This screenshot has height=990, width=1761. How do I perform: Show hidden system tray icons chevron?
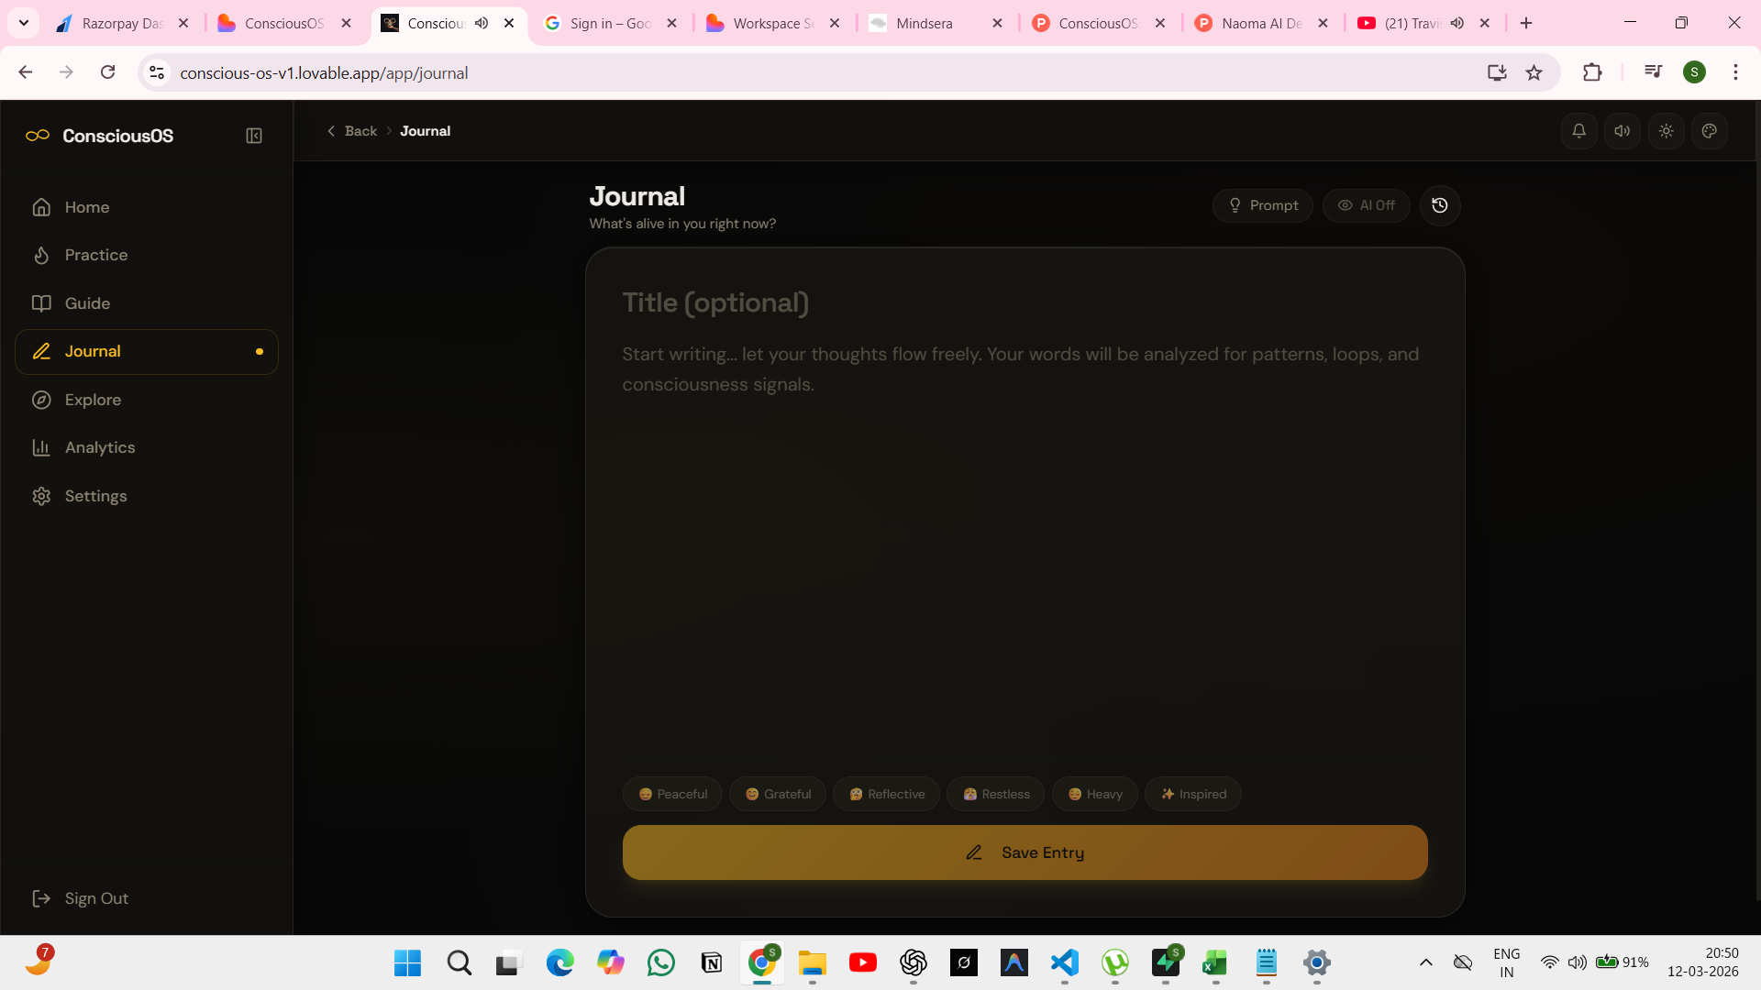(1425, 962)
